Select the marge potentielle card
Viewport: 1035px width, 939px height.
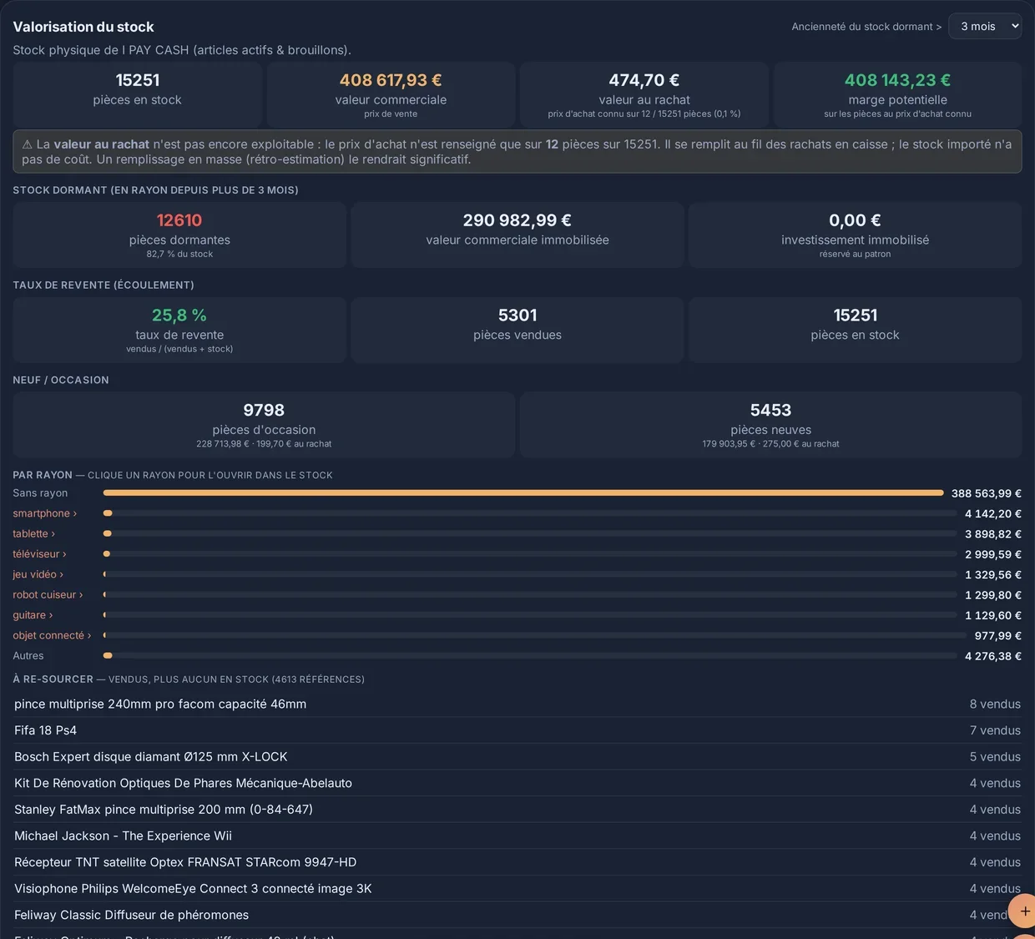[897, 94]
